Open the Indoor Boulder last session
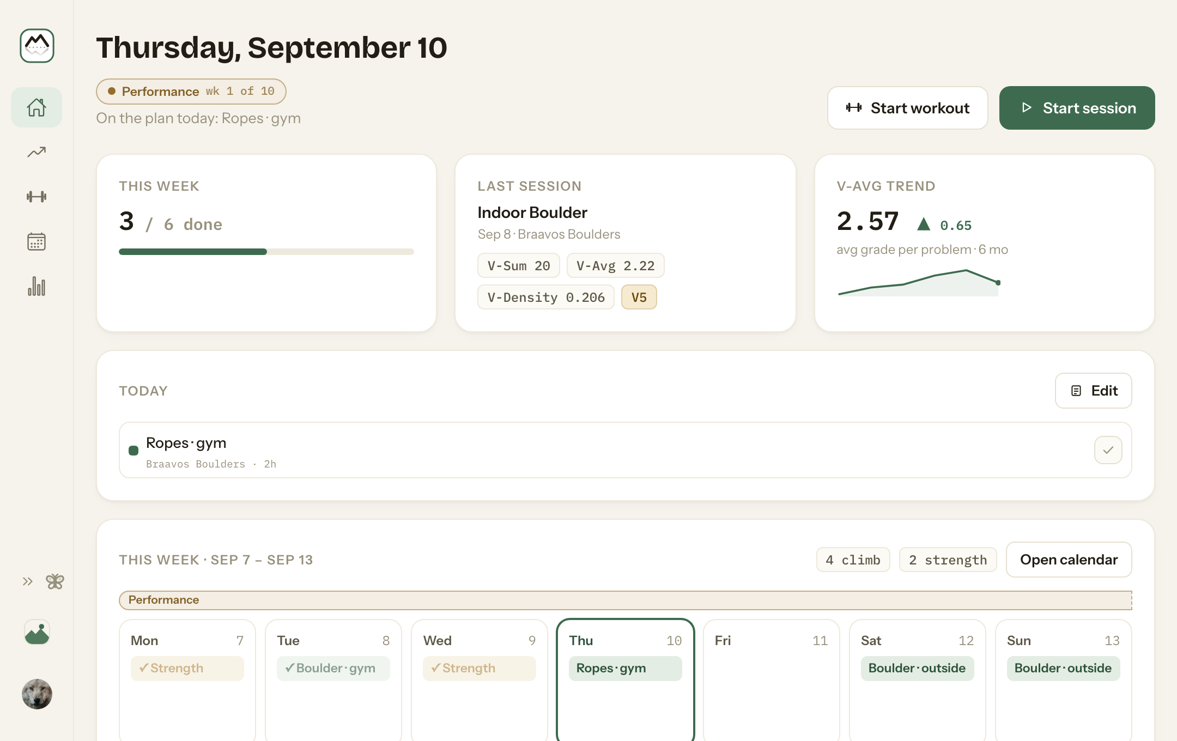The height and width of the screenshot is (741, 1177). (532, 212)
